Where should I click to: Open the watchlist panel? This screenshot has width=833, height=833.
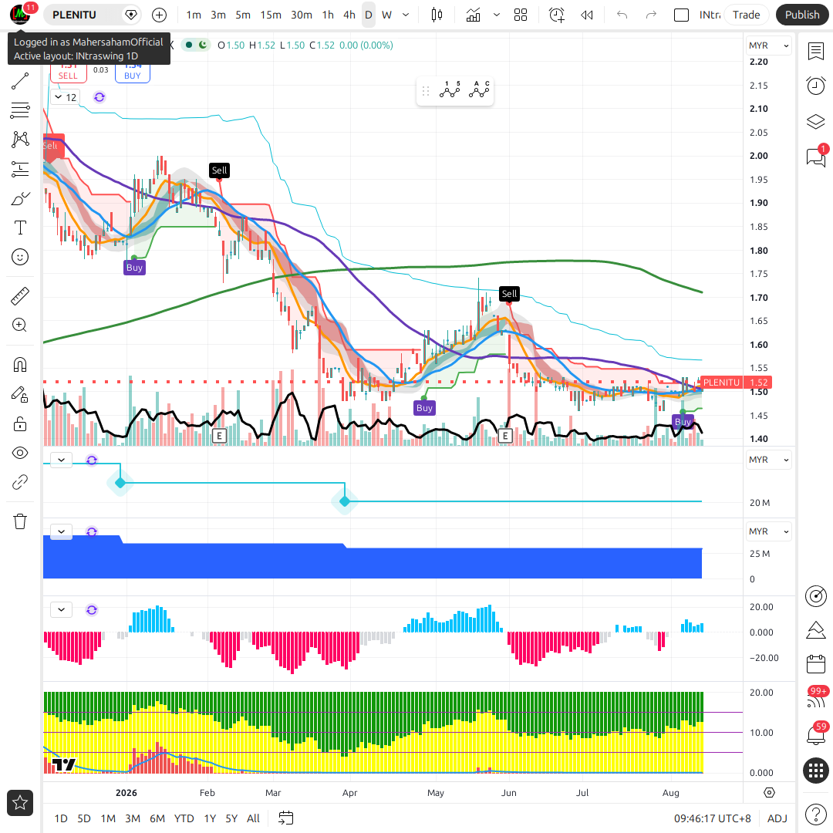(x=815, y=52)
